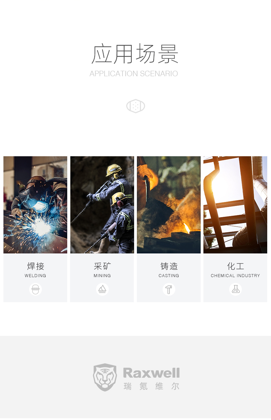The width and height of the screenshot is (271, 420).
Task: Click the welding helmet icon
Action: pyautogui.click(x=35, y=290)
